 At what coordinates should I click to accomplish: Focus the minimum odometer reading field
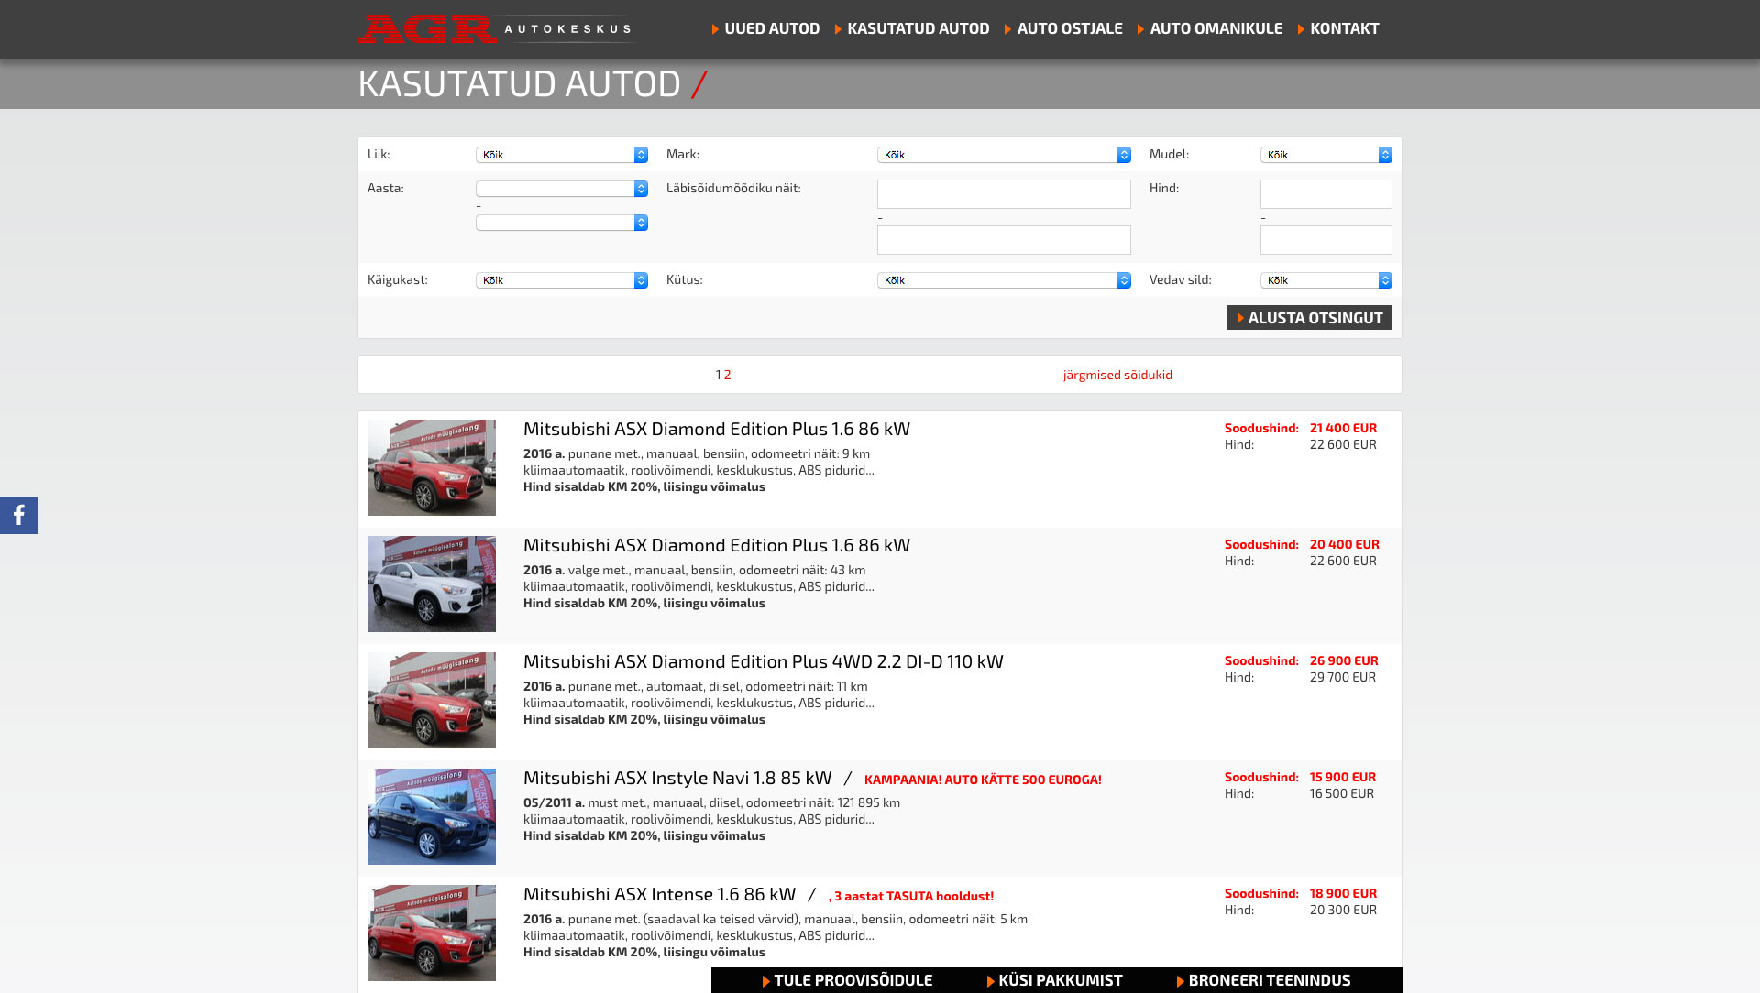pyautogui.click(x=1004, y=194)
